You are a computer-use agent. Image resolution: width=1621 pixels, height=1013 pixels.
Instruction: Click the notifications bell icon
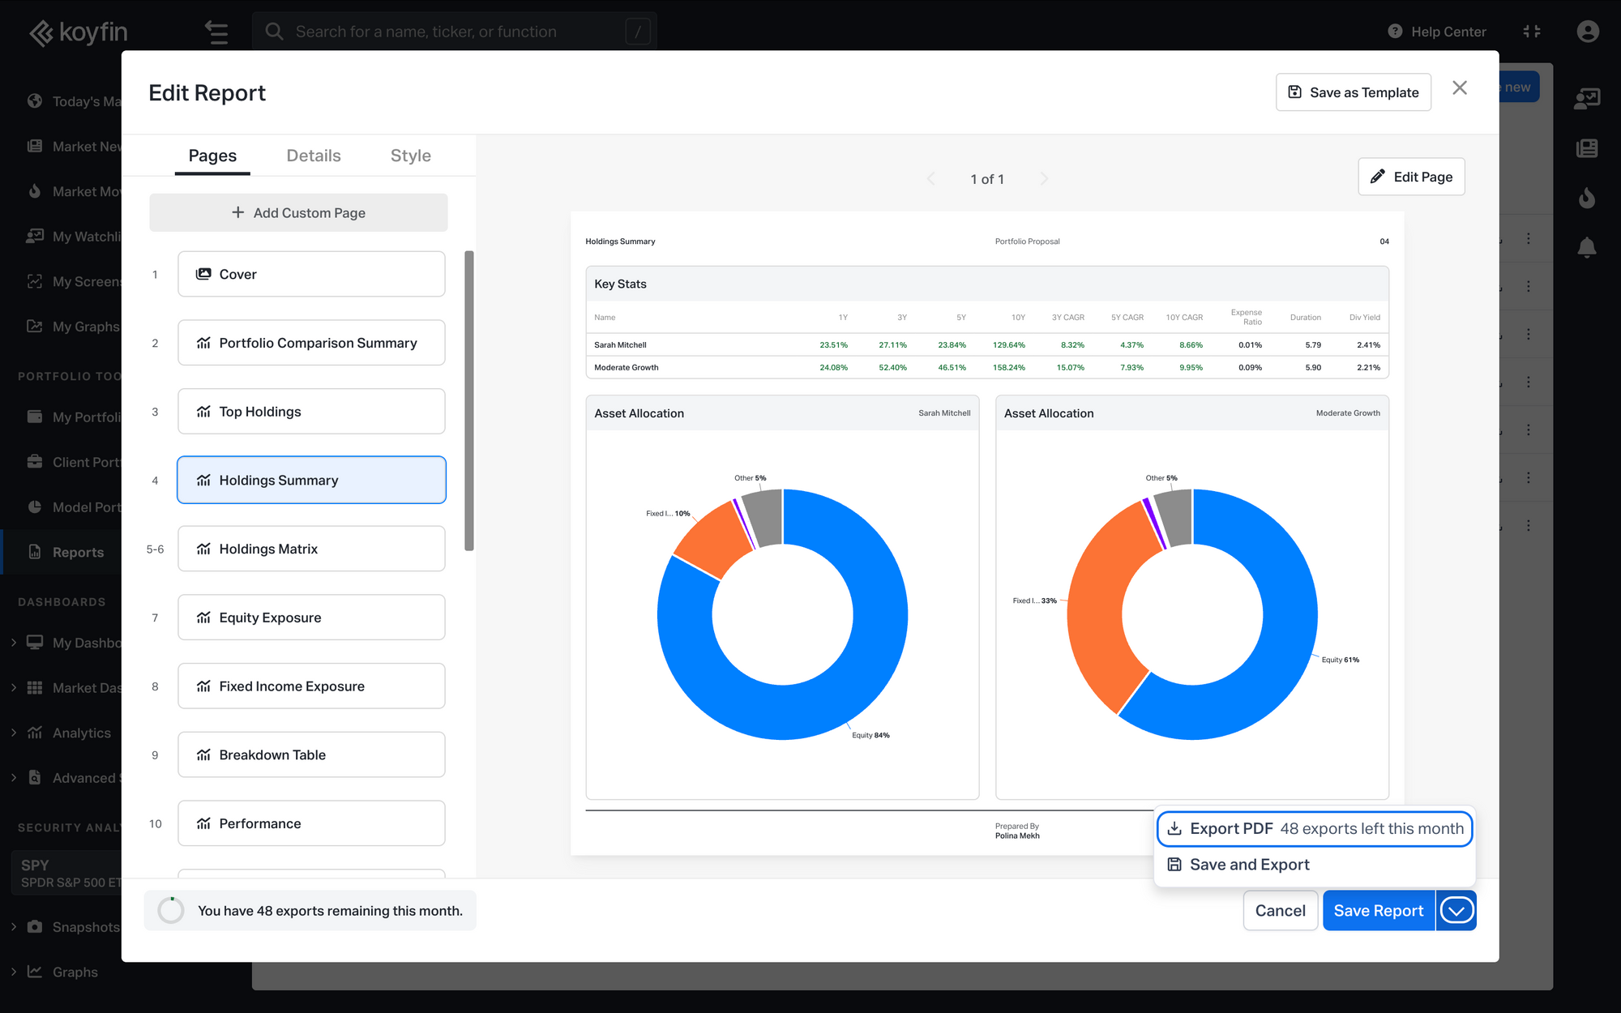click(1586, 248)
